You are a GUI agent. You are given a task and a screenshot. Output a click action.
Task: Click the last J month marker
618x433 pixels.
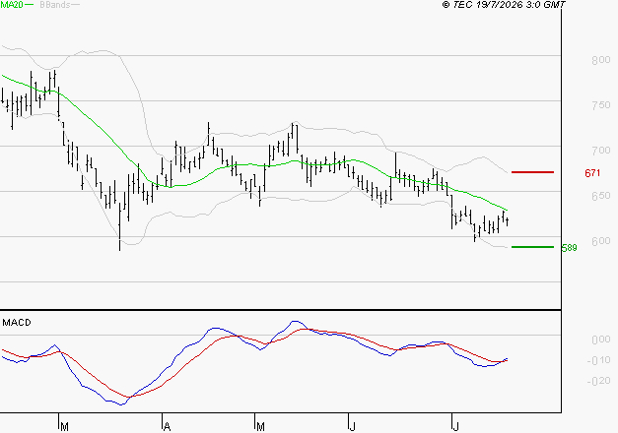pos(455,427)
